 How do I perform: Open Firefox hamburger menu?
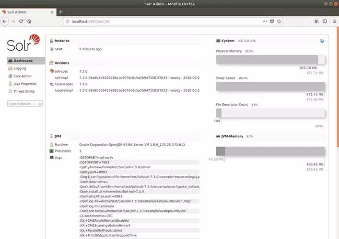tap(335, 22)
